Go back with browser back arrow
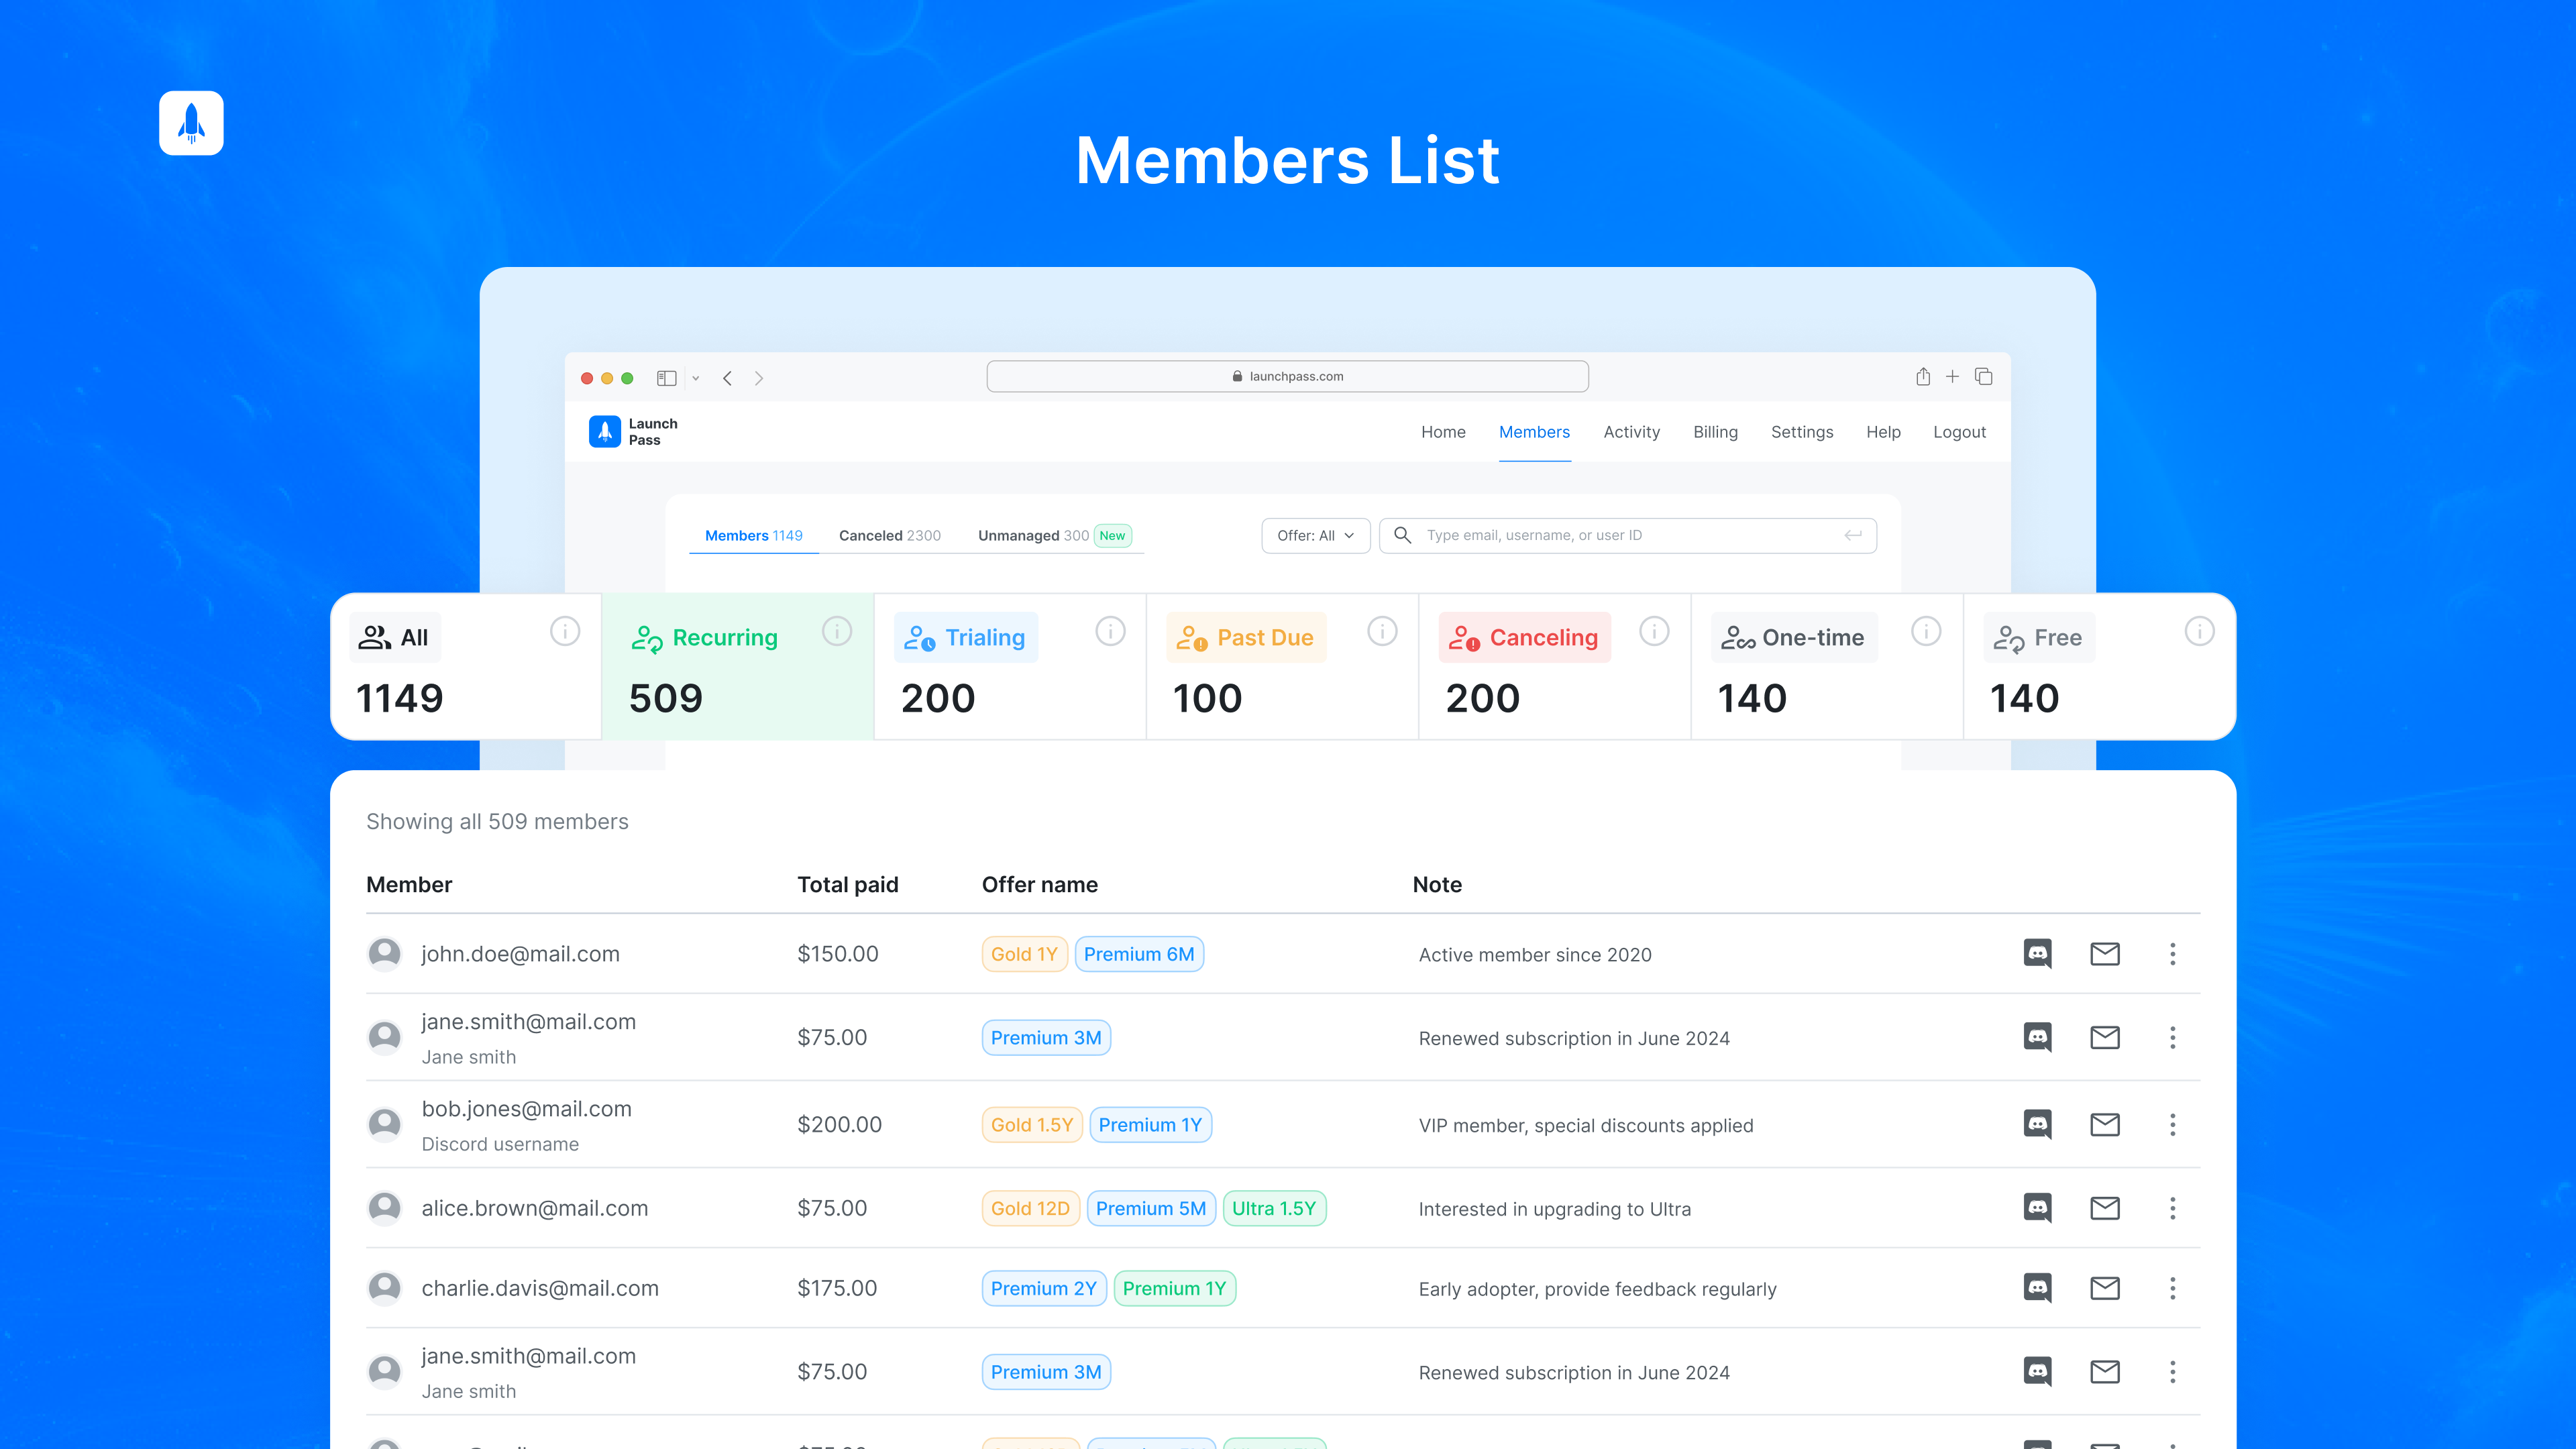This screenshot has width=2576, height=1449. point(728,378)
